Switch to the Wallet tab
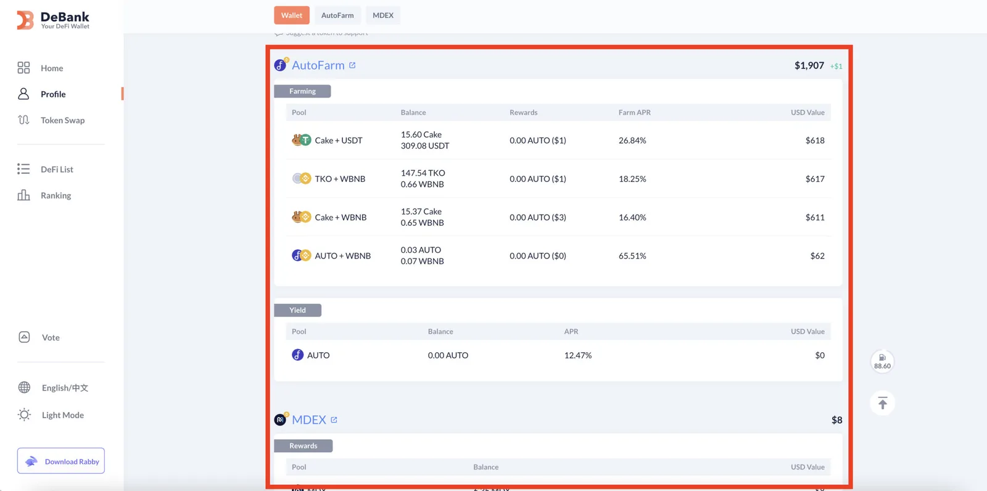Image resolution: width=987 pixels, height=491 pixels. [292, 15]
